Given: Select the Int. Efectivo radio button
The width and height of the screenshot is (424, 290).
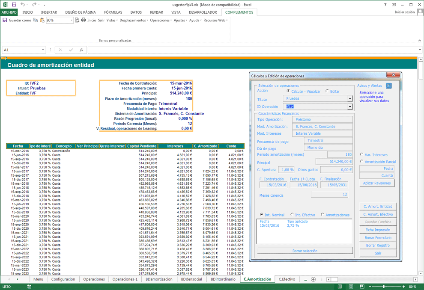Looking at the screenshot, I should click(x=292, y=215).
